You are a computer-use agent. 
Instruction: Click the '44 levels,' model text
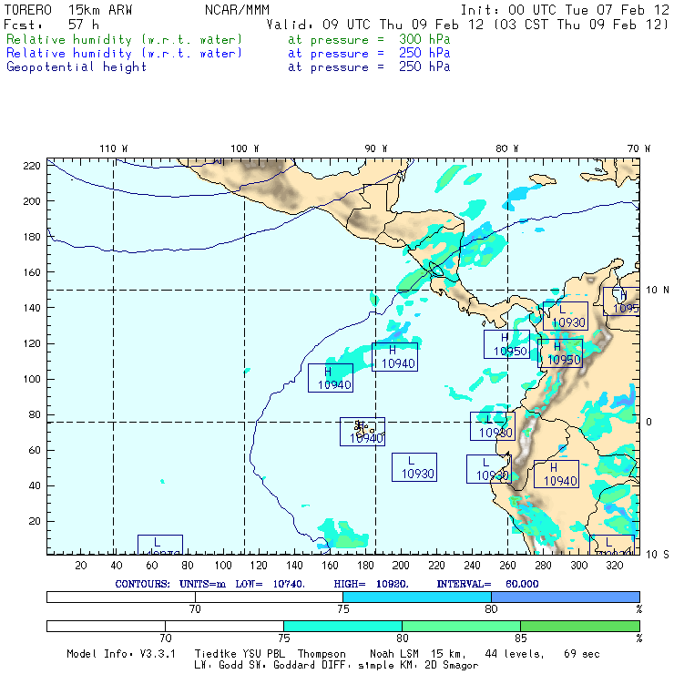(515, 654)
